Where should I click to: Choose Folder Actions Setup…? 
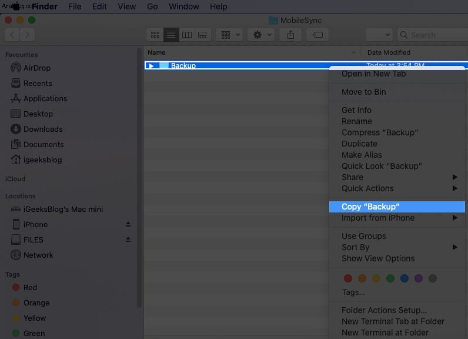point(397,310)
